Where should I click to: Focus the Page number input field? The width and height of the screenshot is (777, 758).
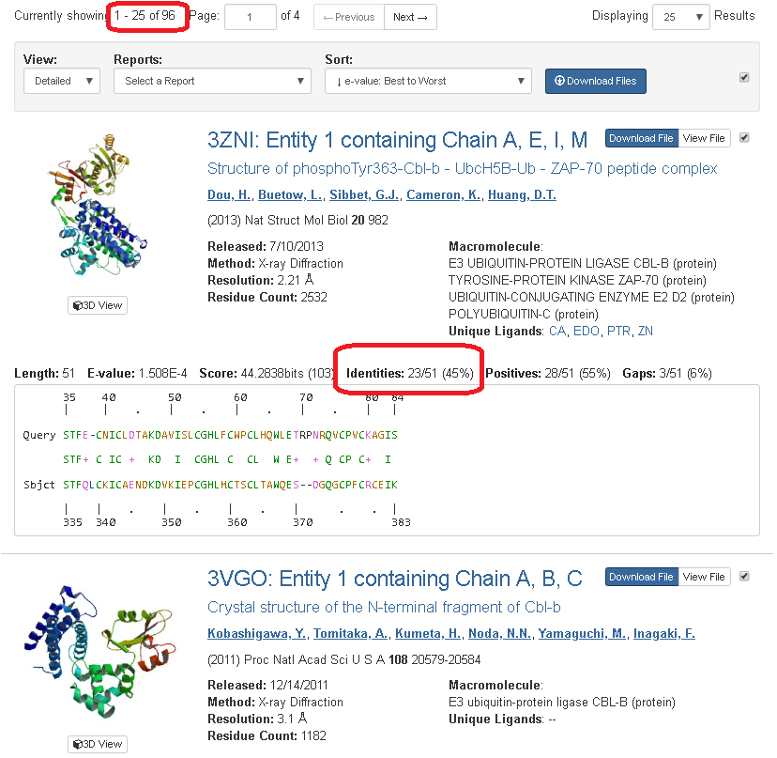[x=251, y=17]
